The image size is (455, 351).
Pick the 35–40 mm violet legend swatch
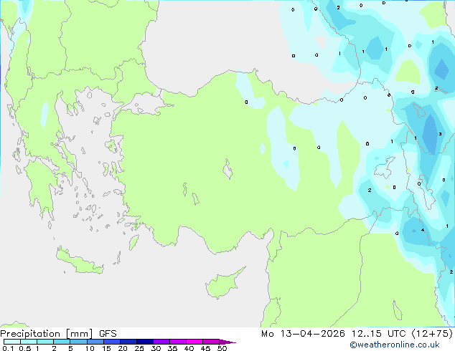coord(177,342)
